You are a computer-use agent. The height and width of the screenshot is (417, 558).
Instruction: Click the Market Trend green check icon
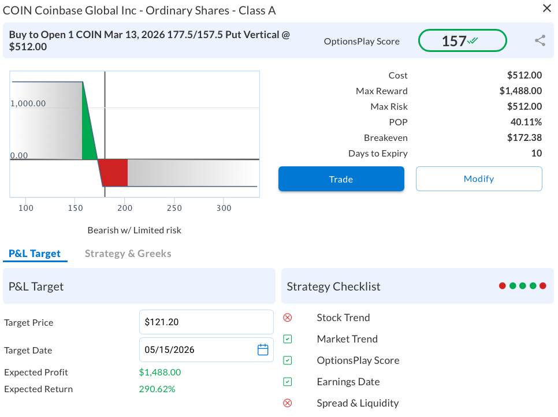(x=288, y=339)
